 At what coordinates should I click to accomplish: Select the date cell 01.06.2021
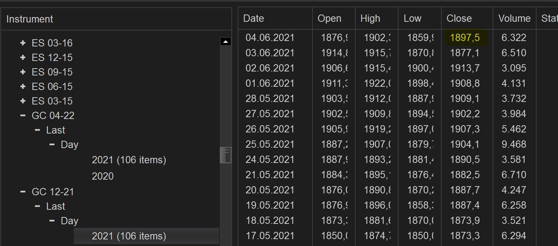[x=270, y=83]
